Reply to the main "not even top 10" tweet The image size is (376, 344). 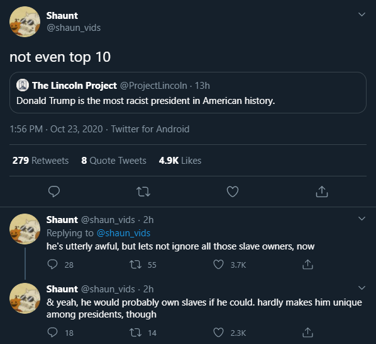(x=54, y=192)
